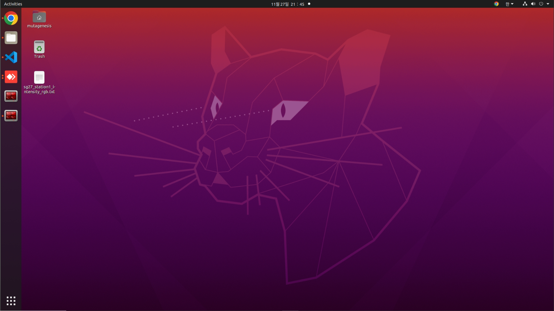This screenshot has width=554, height=311.
Task: Open the AnyDesk app in the dock
Action: point(11,77)
